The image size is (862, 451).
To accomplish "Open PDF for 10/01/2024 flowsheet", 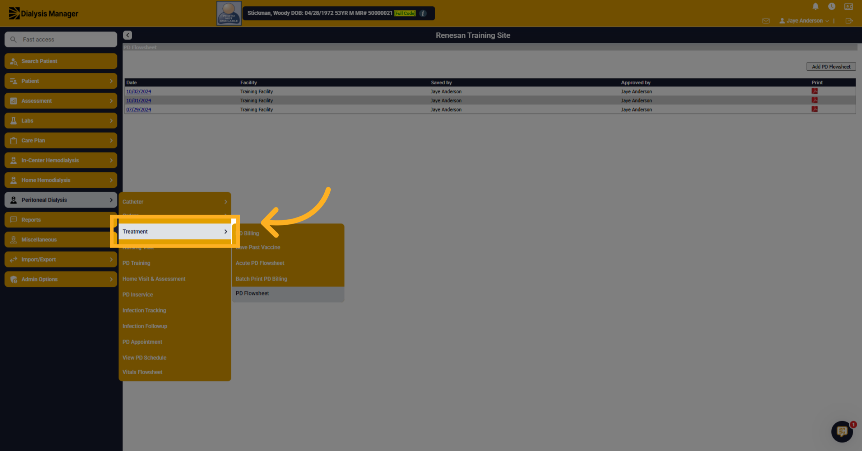I will point(815,100).
